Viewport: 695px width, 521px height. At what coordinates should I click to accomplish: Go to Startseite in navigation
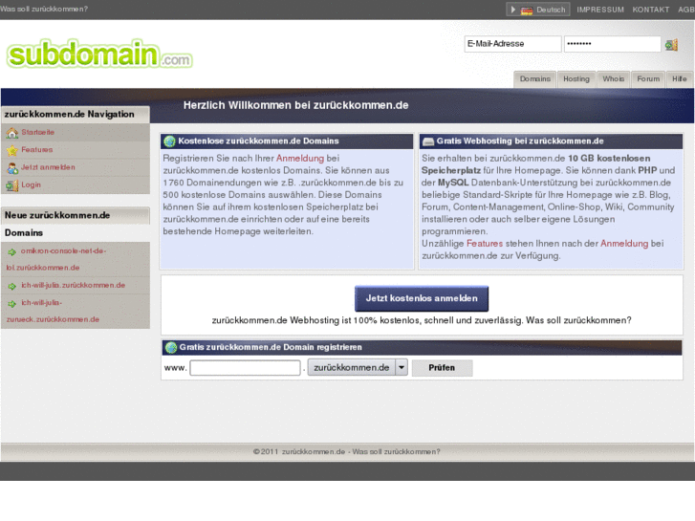[x=37, y=132]
